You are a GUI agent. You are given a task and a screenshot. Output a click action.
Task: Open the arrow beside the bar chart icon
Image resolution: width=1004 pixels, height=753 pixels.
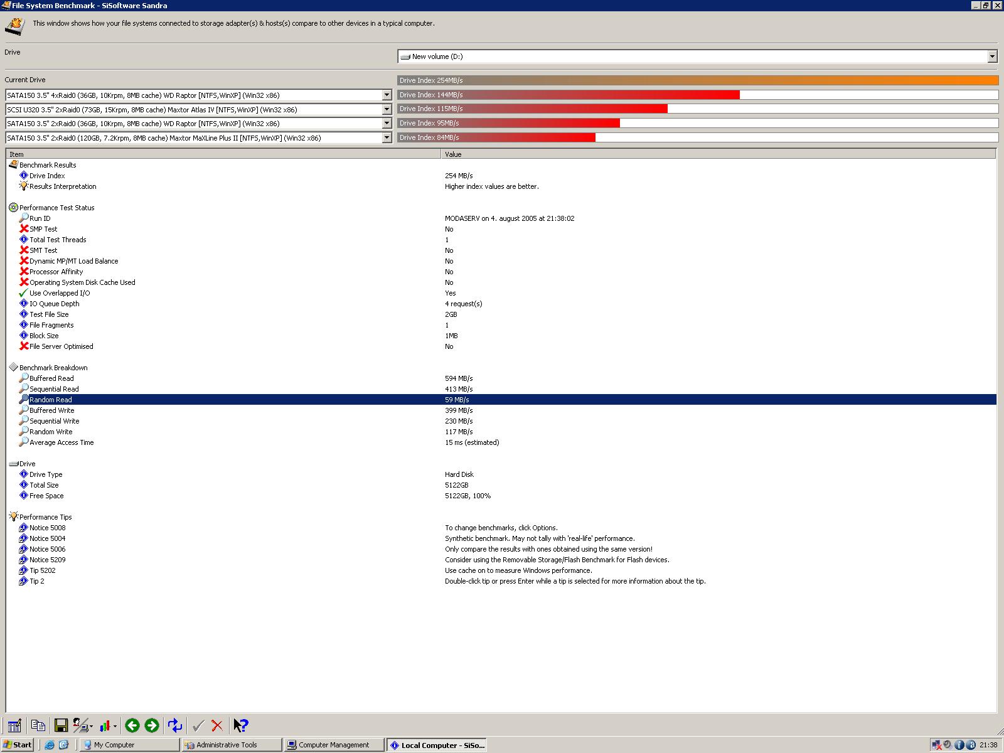point(115,726)
